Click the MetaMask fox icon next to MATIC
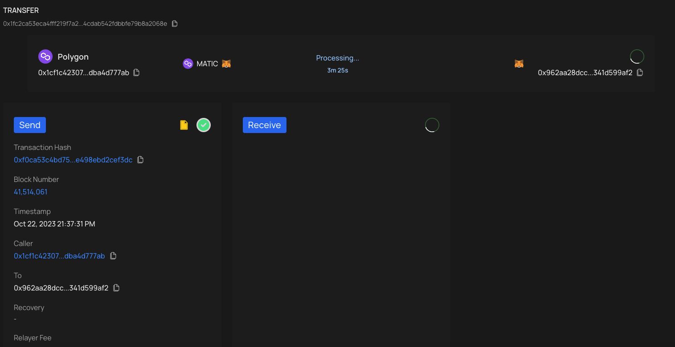 [226, 64]
